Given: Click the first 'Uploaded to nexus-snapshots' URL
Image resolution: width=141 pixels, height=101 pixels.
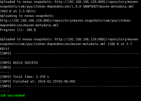Looking at the screenshot, I should 97,2.
